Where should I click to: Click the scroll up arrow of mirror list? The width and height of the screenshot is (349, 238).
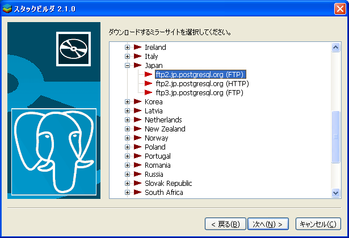click(335, 47)
